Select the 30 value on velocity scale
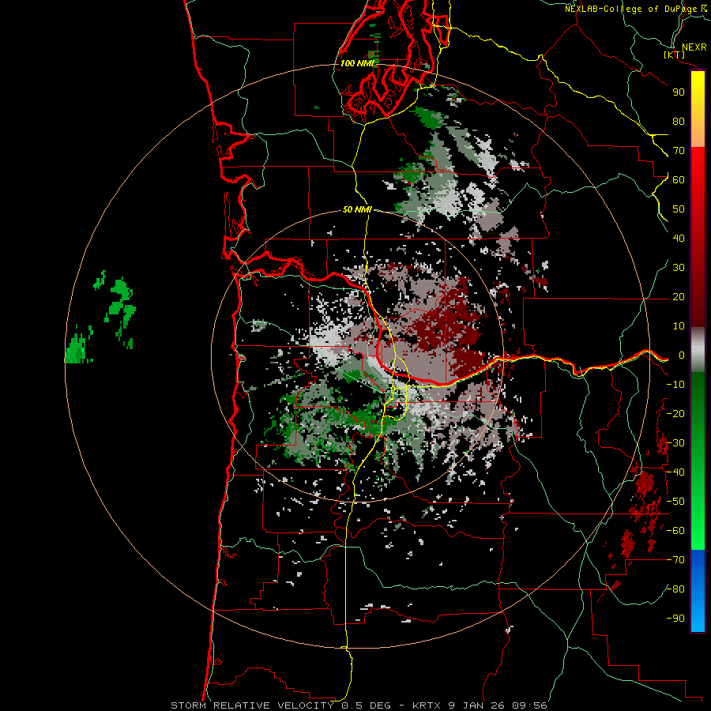This screenshot has height=711, width=711. click(x=679, y=268)
